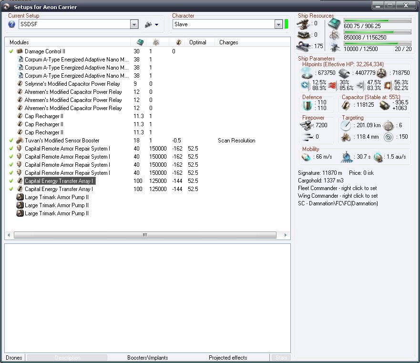Click the turret hardpoints icon
Screen dimensions: 420x363
tap(304, 25)
